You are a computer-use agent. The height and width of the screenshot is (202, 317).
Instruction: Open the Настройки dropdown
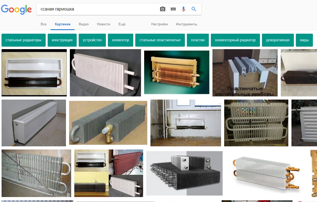tap(159, 24)
